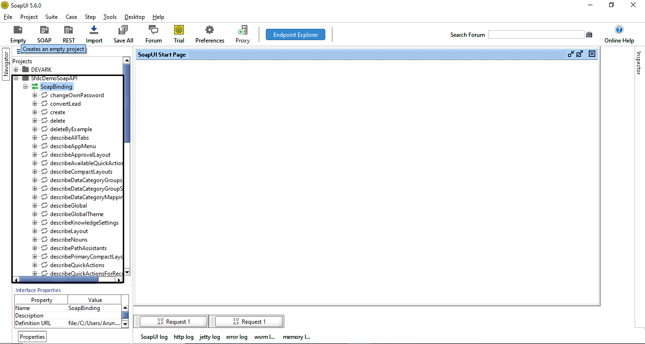Select describeKnowledgeSettings in the tree
This screenshot has height=344, width=645.
[x=85, y=223]
